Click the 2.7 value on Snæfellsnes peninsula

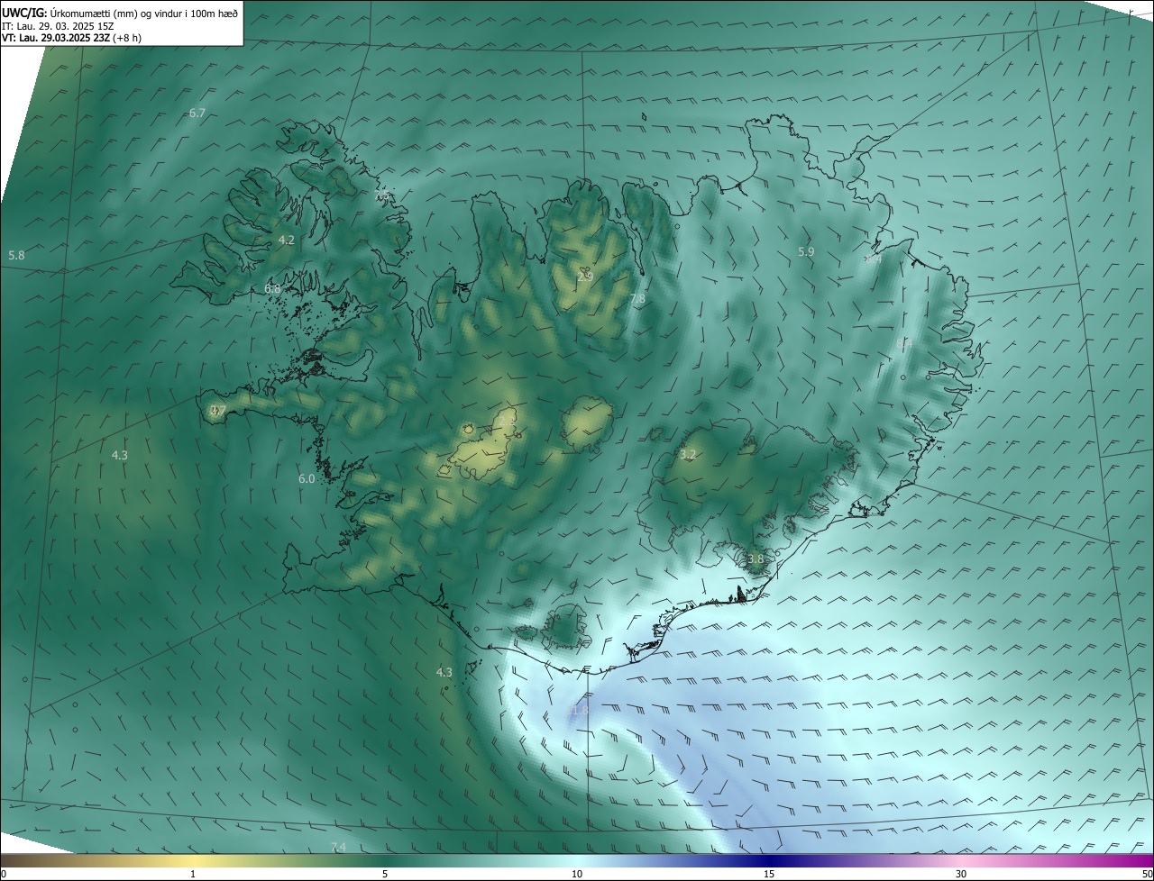(x=218, y=411)
